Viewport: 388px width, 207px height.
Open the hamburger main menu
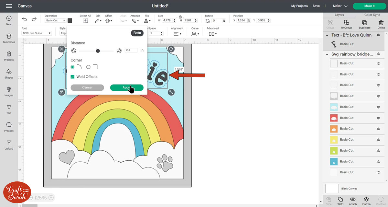(x=9, y=6)
